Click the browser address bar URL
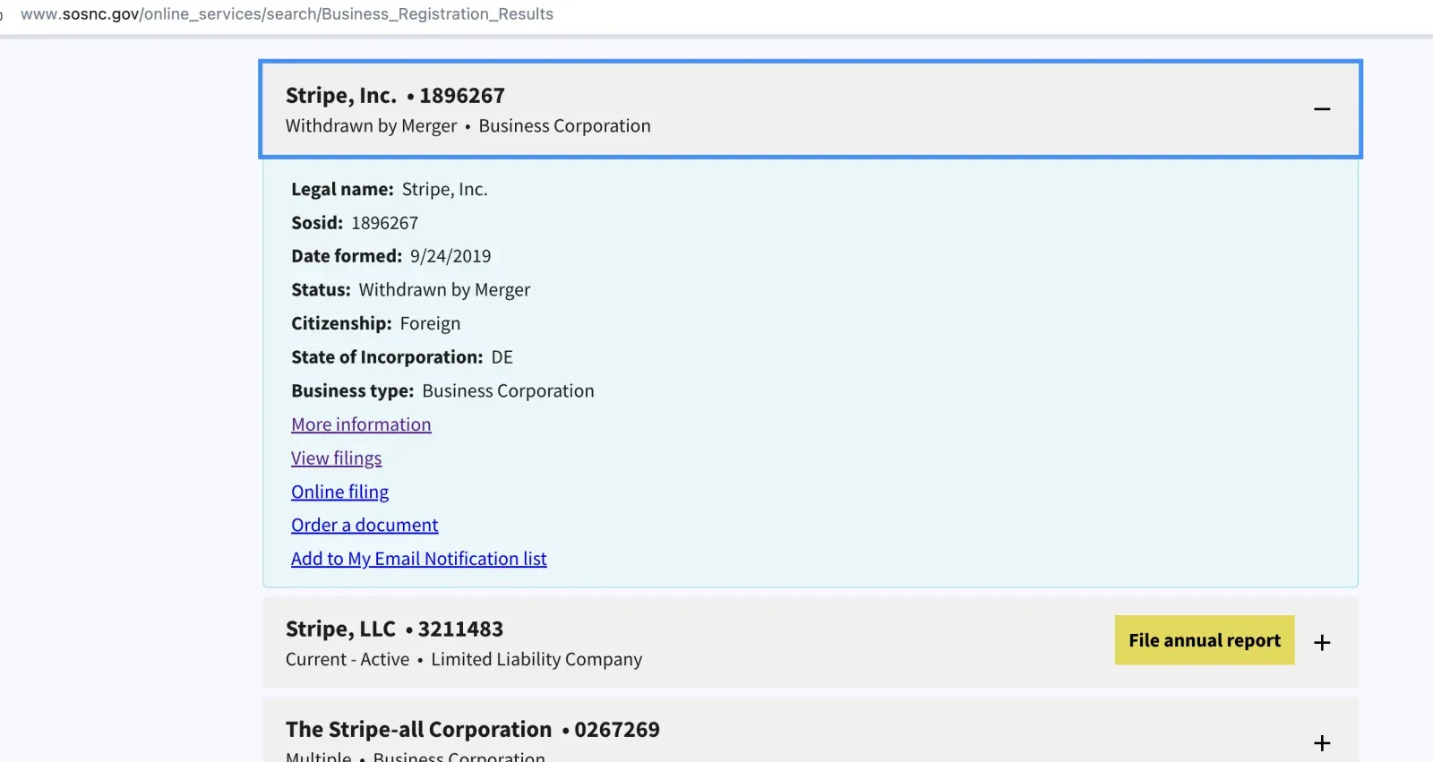This screenshot has height=762, width=1433. click(x=287, y=14)
